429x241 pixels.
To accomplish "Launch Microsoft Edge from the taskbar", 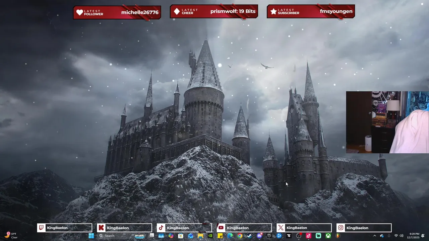I will coord(230,236).
